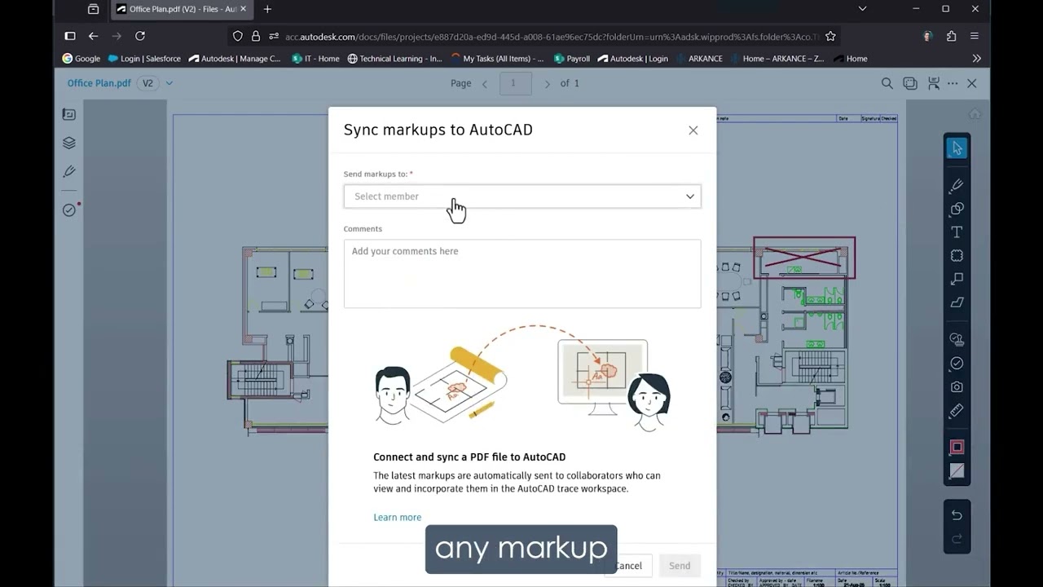1043x587 pixels.
Task: Go to the next page
Action: click(547, 83)
